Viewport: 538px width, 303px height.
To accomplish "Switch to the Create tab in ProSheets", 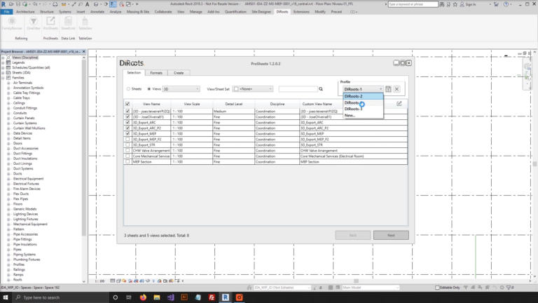I will (x=179, y=73).
